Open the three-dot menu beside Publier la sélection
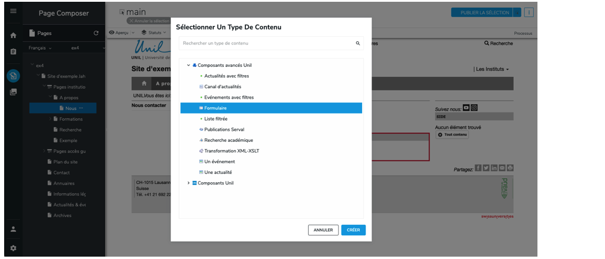 point(529,12)
